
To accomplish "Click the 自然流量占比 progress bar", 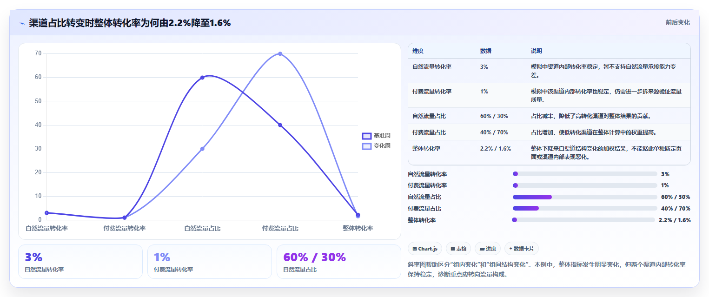I will pyautogui.click(x=585, y=197).
